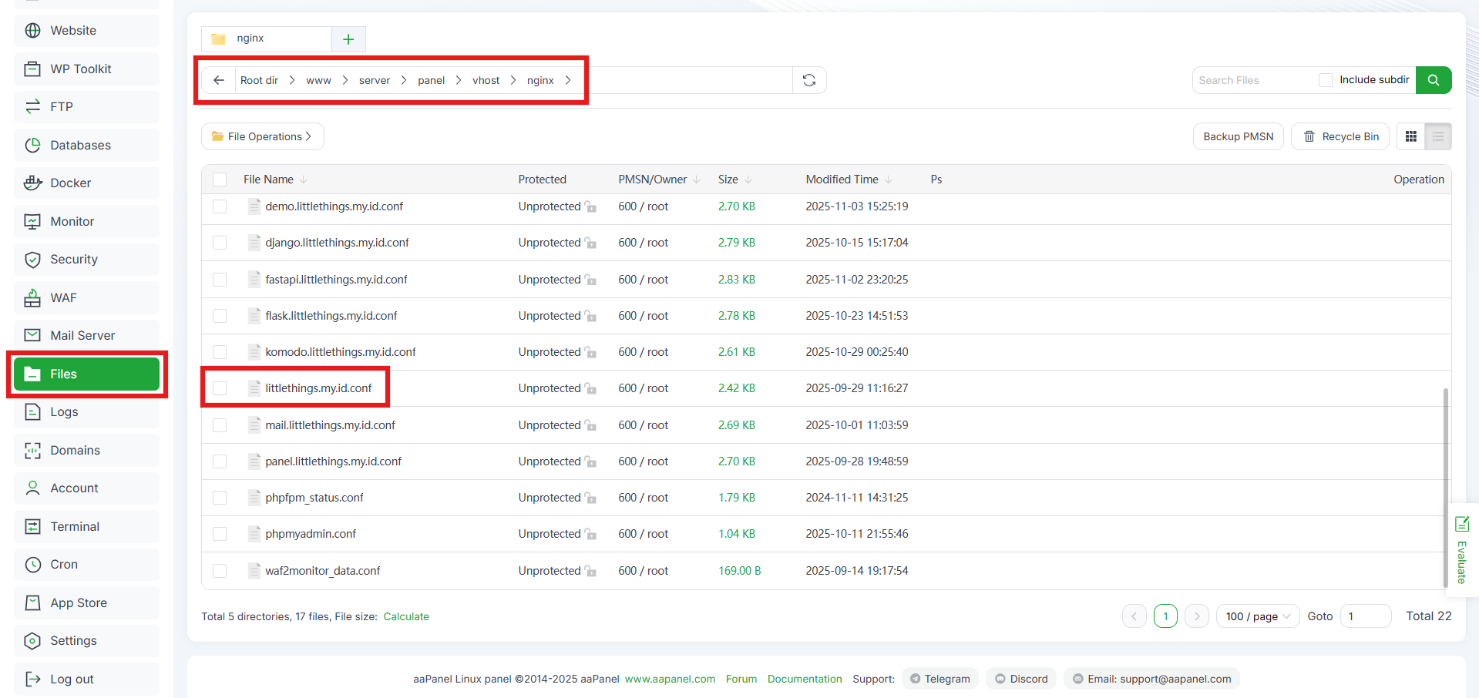Sort by Size column arrow
This screenshot has width=1479, height=698.
[x=748, y=180]
